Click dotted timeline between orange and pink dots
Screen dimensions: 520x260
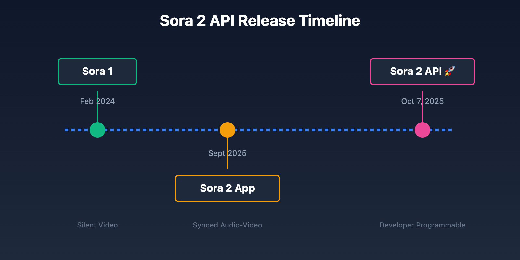[325, 130]
